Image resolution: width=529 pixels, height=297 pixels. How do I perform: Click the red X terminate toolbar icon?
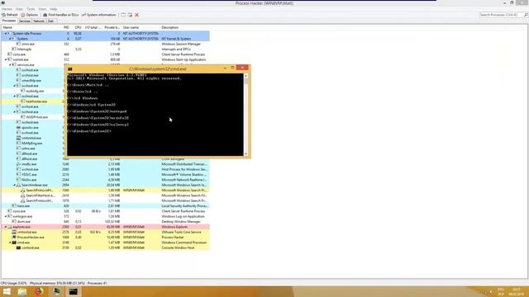pos(136,15)
